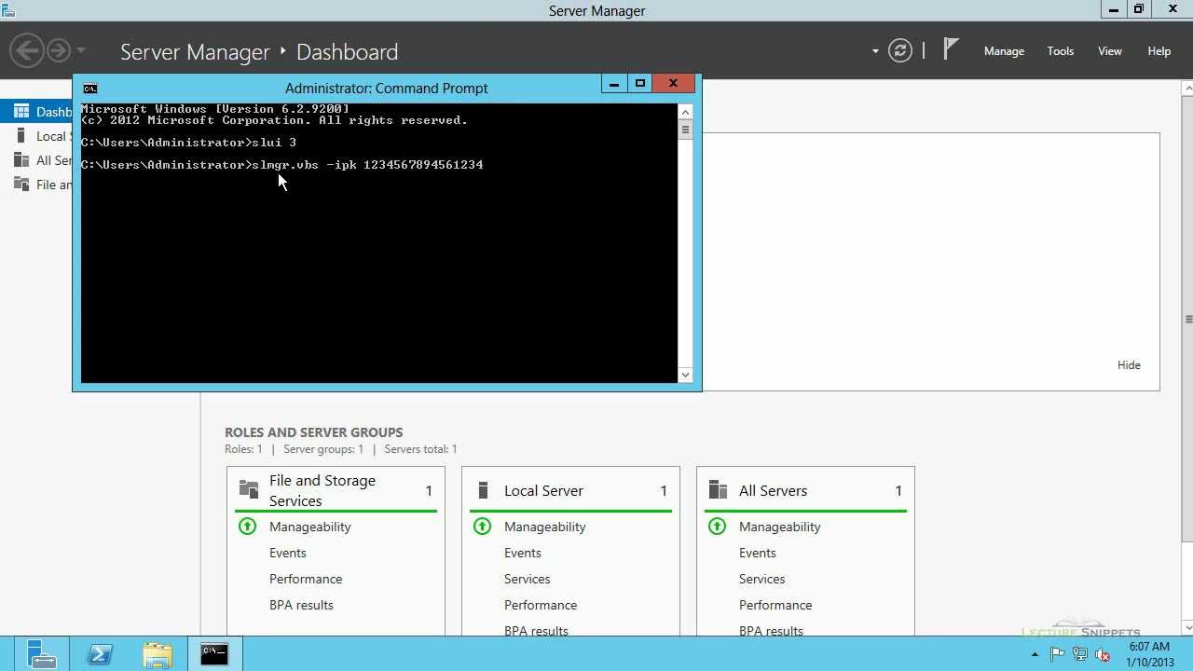The image size is (1193, 671).
Task: Open BPA results in File and Storage tile
Action: coord(301,605)
